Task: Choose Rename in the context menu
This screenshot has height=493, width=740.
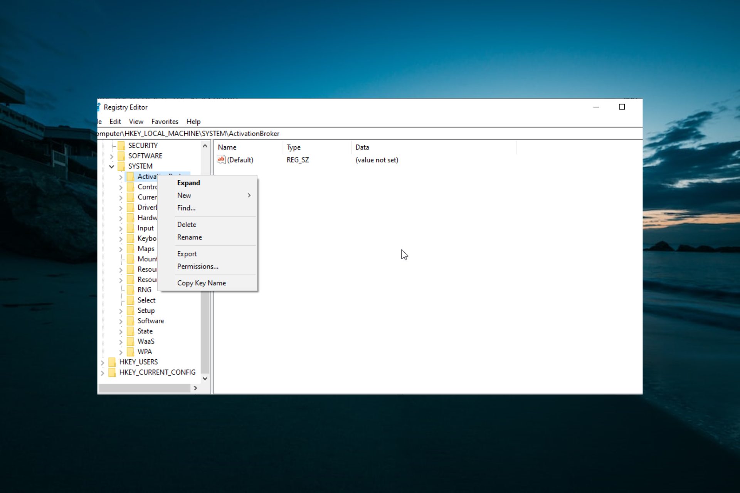Action: [207, 237]
